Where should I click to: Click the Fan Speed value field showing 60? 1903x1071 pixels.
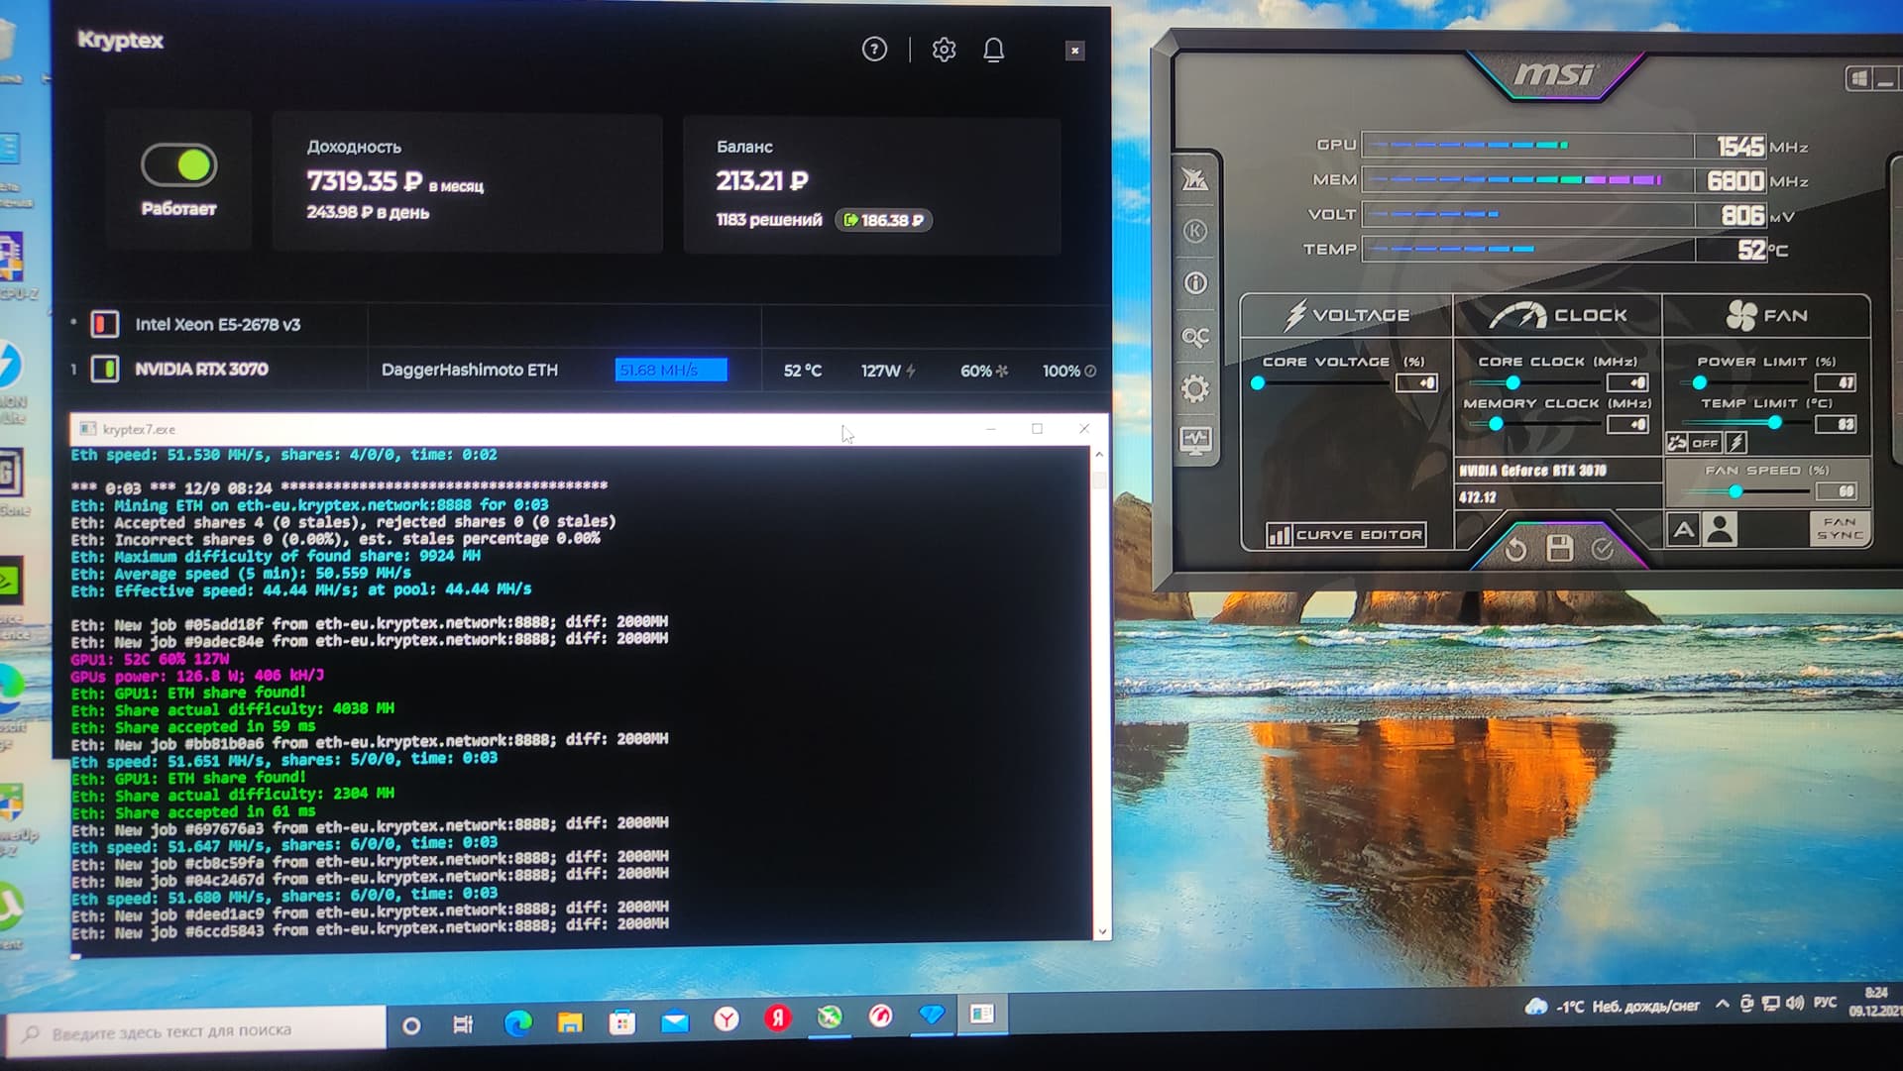(x=1836, y=491)
